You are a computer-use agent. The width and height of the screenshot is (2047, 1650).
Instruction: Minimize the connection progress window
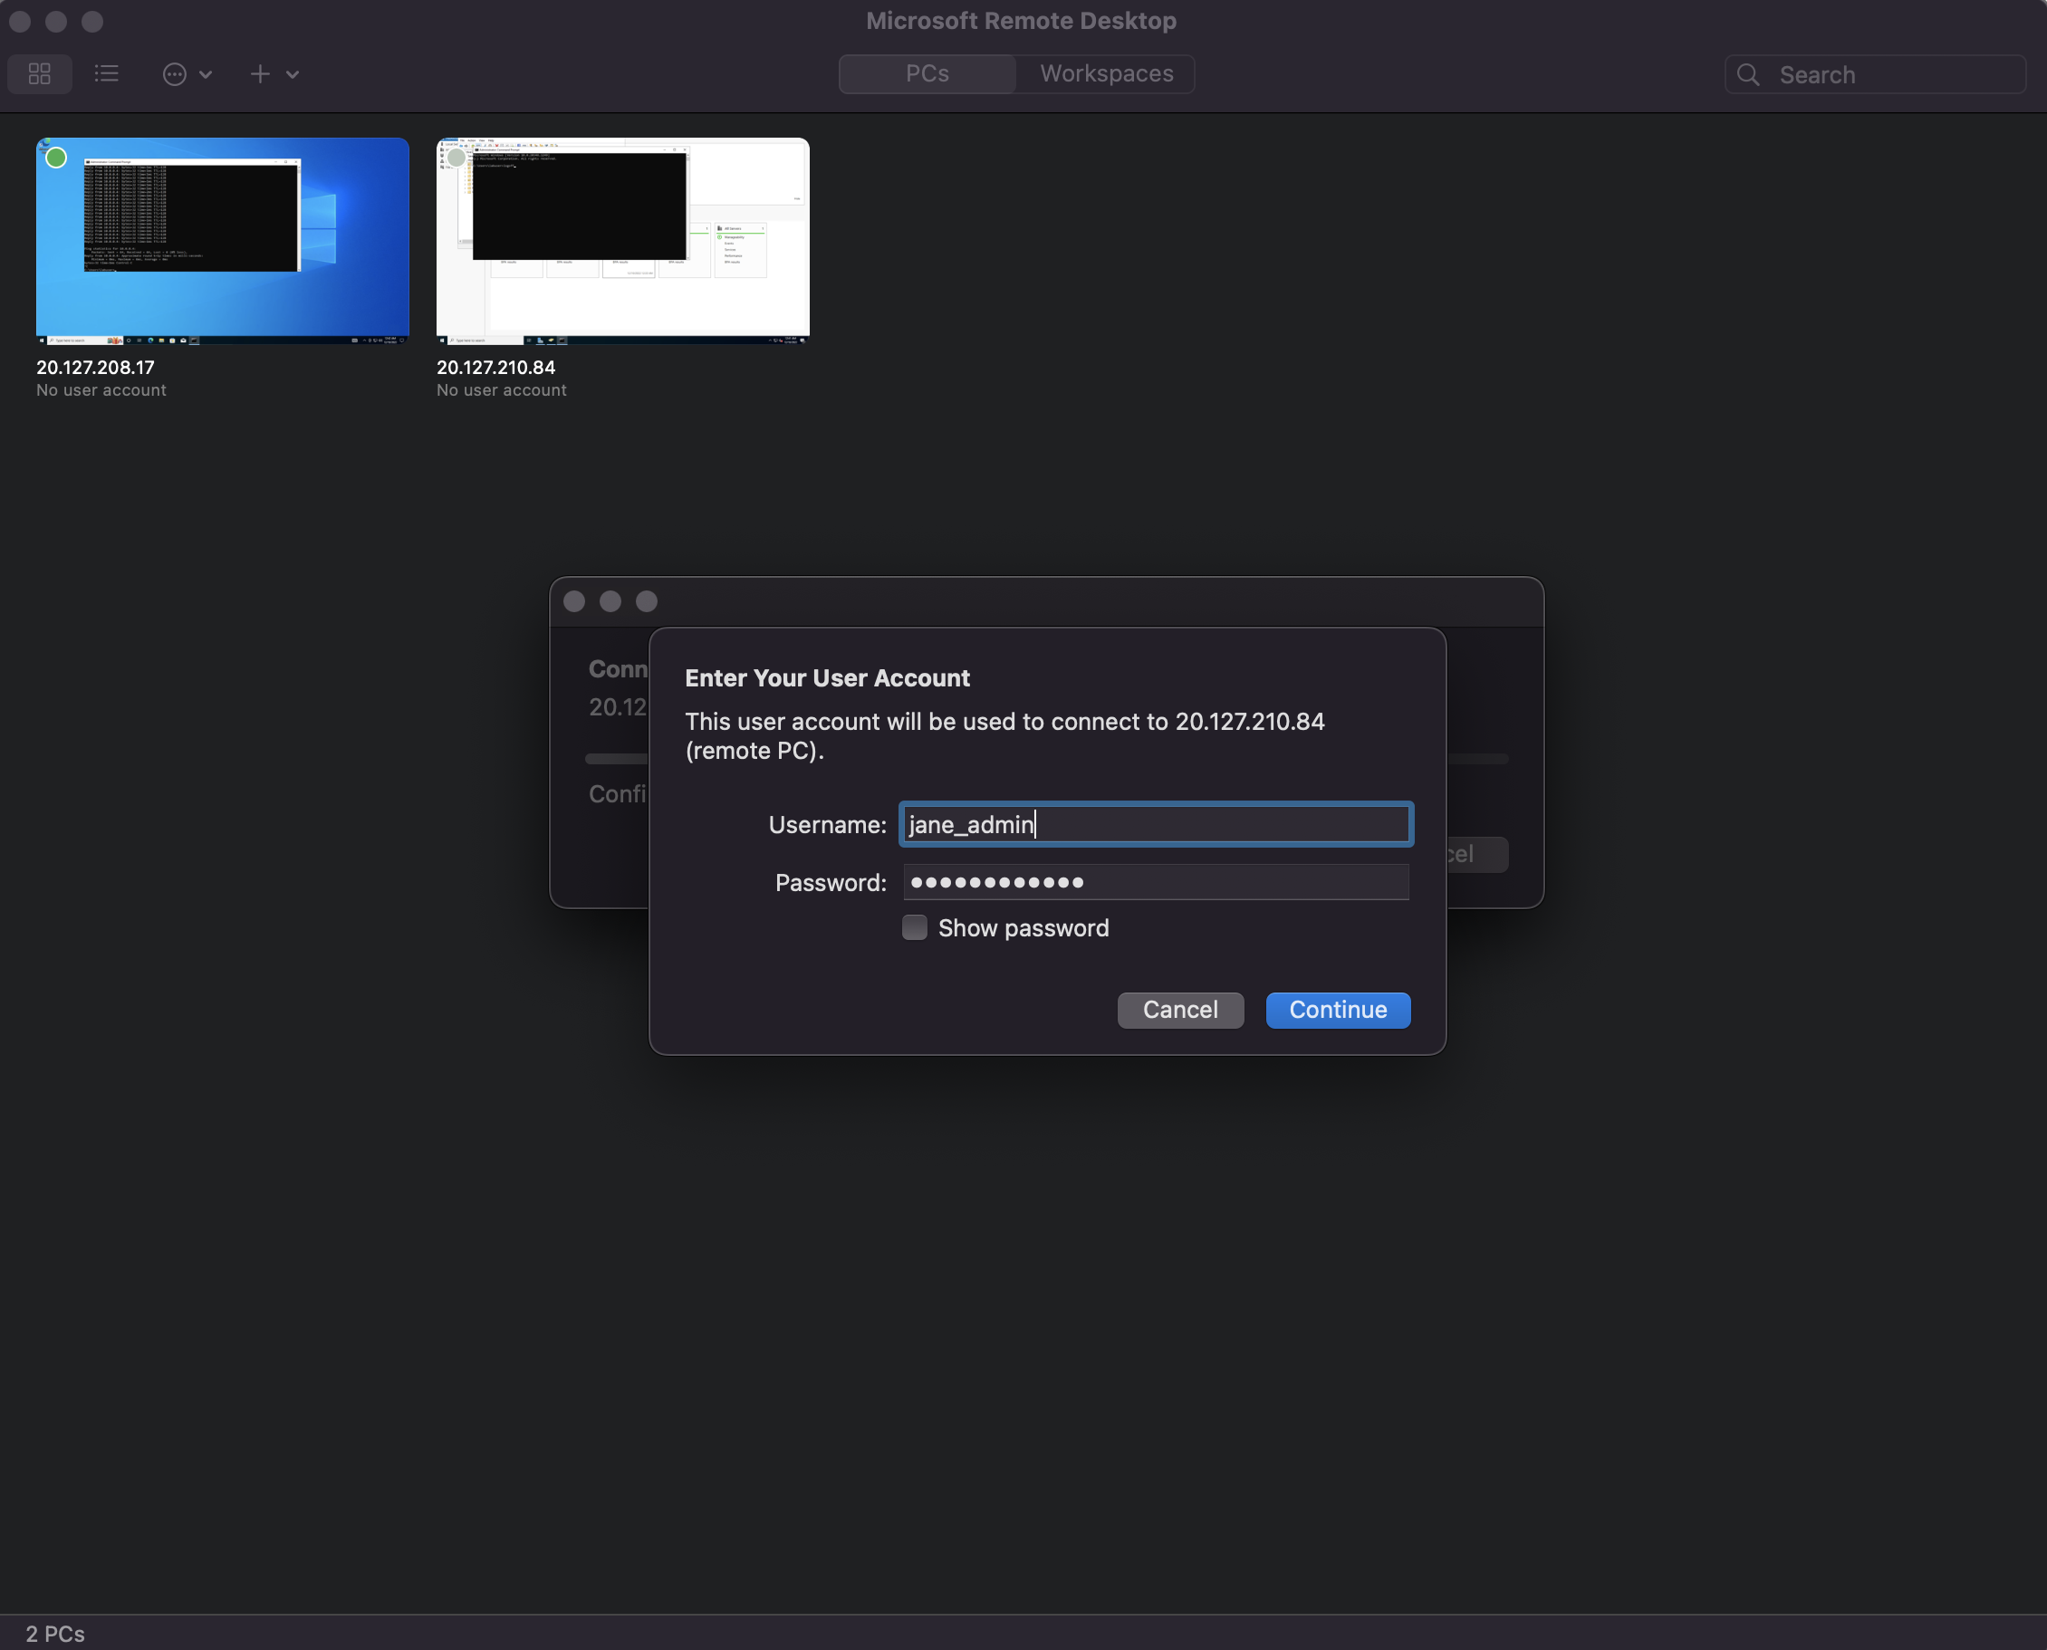[610, 601]
